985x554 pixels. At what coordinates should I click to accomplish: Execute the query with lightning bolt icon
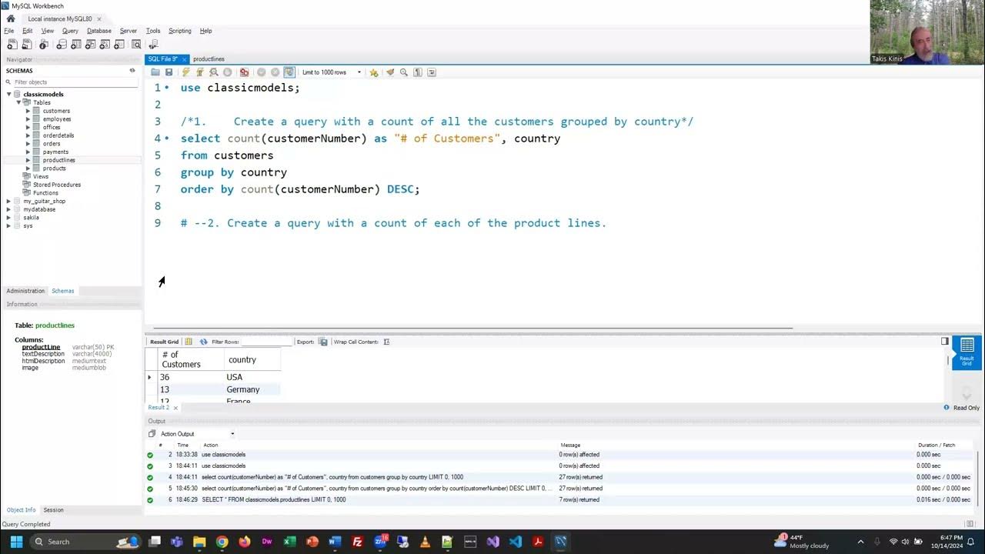tap(185, 72)
